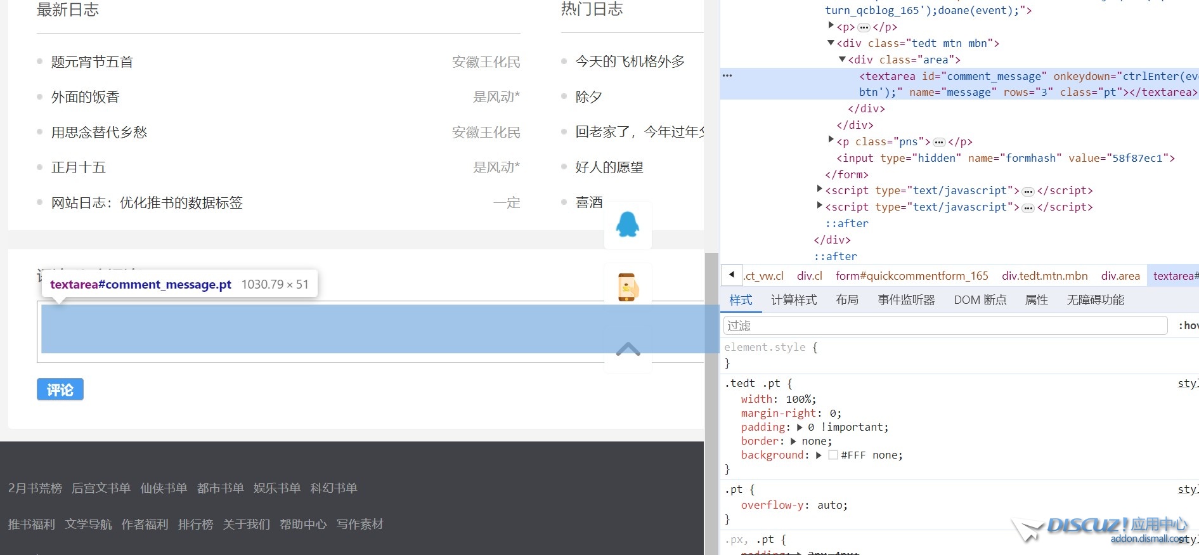This screenshot has width=1199, height=555.
Task: Expand the ellipsis of the second script tag
Action: (1028, 207)
